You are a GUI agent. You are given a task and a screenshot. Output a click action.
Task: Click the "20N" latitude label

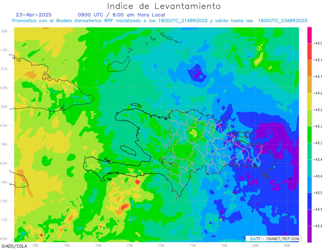point(5,107)
